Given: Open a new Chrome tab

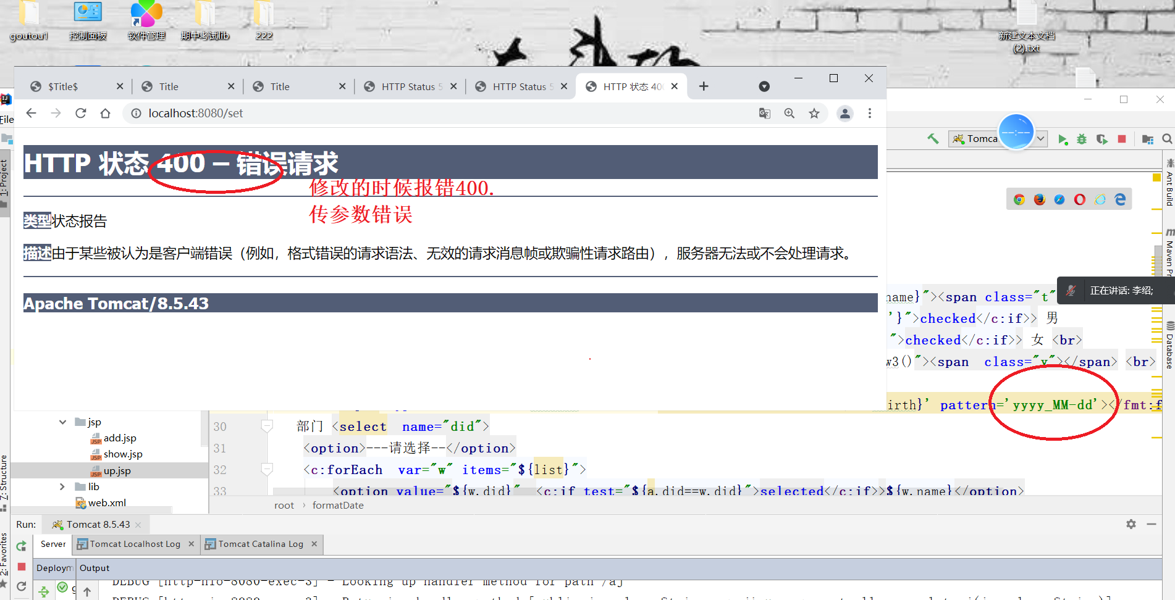Looking at the screenshot, I should [704, 86].
